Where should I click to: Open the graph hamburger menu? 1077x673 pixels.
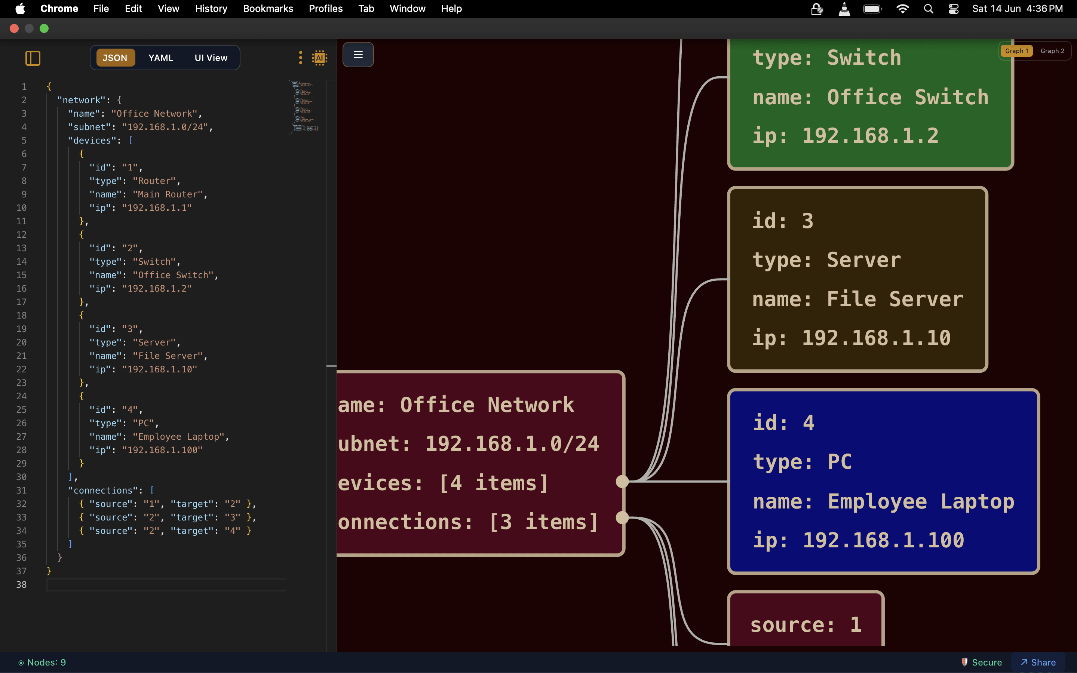(358, 55)
